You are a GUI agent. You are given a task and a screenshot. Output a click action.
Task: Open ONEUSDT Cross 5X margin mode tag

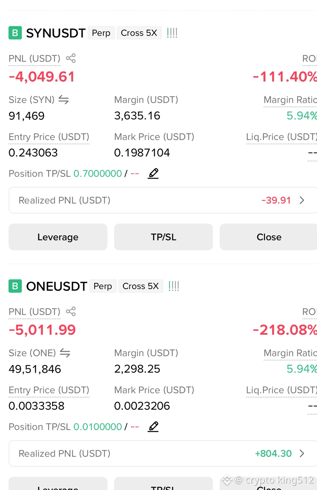pyautogui.click(x=140, y=286)
